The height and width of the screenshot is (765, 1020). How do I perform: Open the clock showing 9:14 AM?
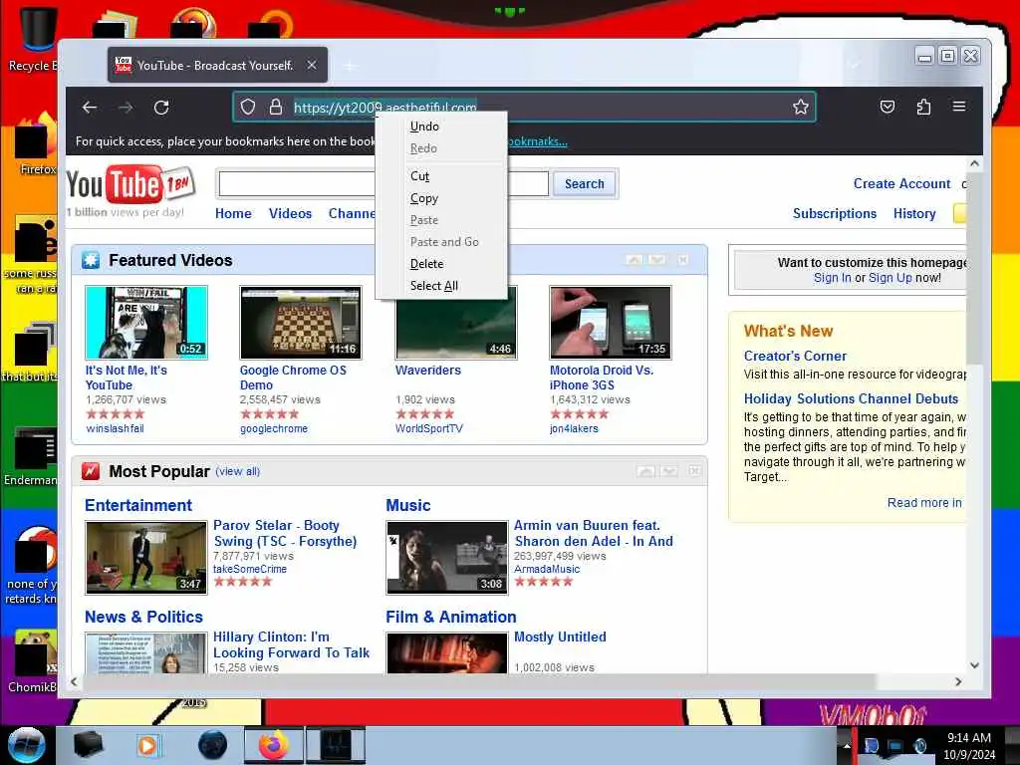(x=969, y=738)
